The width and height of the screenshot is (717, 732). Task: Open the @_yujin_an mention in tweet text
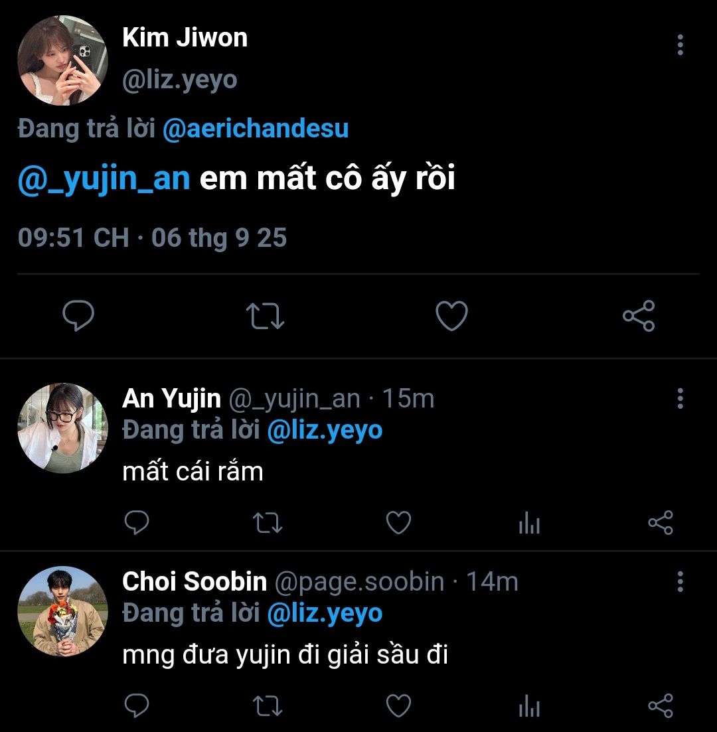click(x=104, y=179)
